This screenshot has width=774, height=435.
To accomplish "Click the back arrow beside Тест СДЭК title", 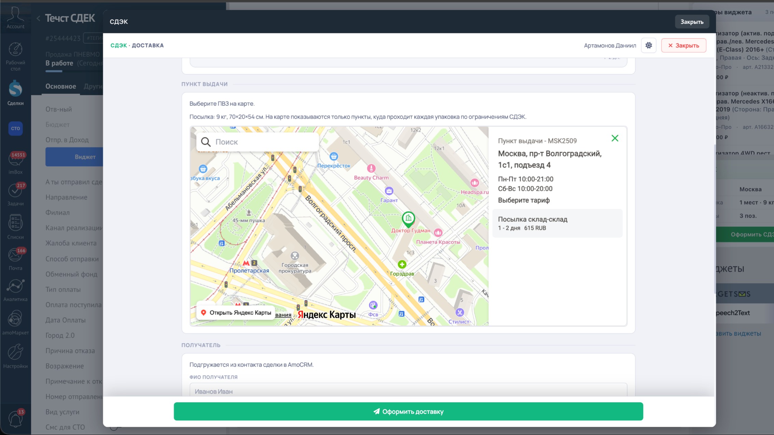I will tap(38, 18).
